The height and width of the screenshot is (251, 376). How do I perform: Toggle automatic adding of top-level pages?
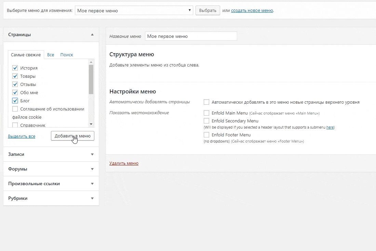206,102
